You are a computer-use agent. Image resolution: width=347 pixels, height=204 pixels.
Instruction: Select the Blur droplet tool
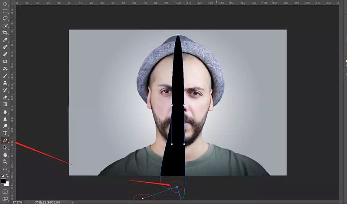coord(5,112)
